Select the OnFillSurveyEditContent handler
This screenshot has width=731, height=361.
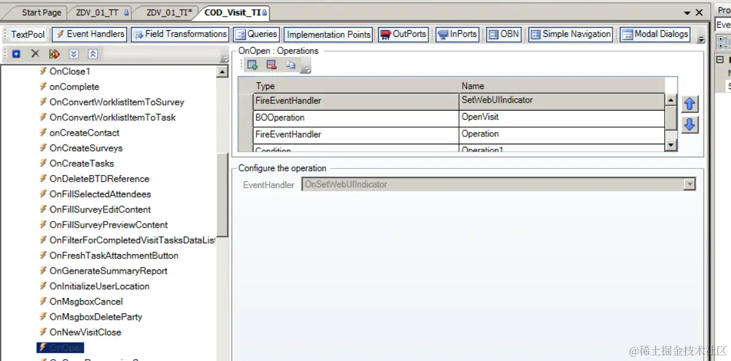100,210
